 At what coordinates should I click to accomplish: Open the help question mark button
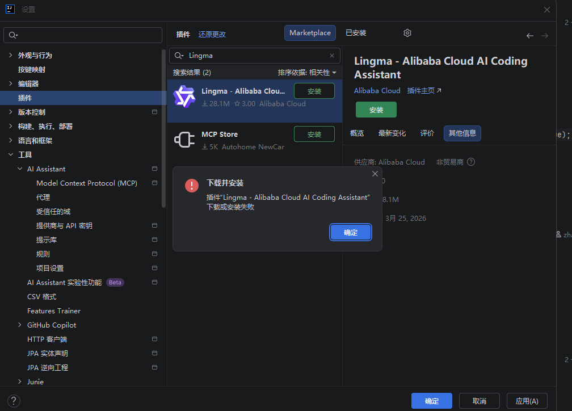coord(14,401)
